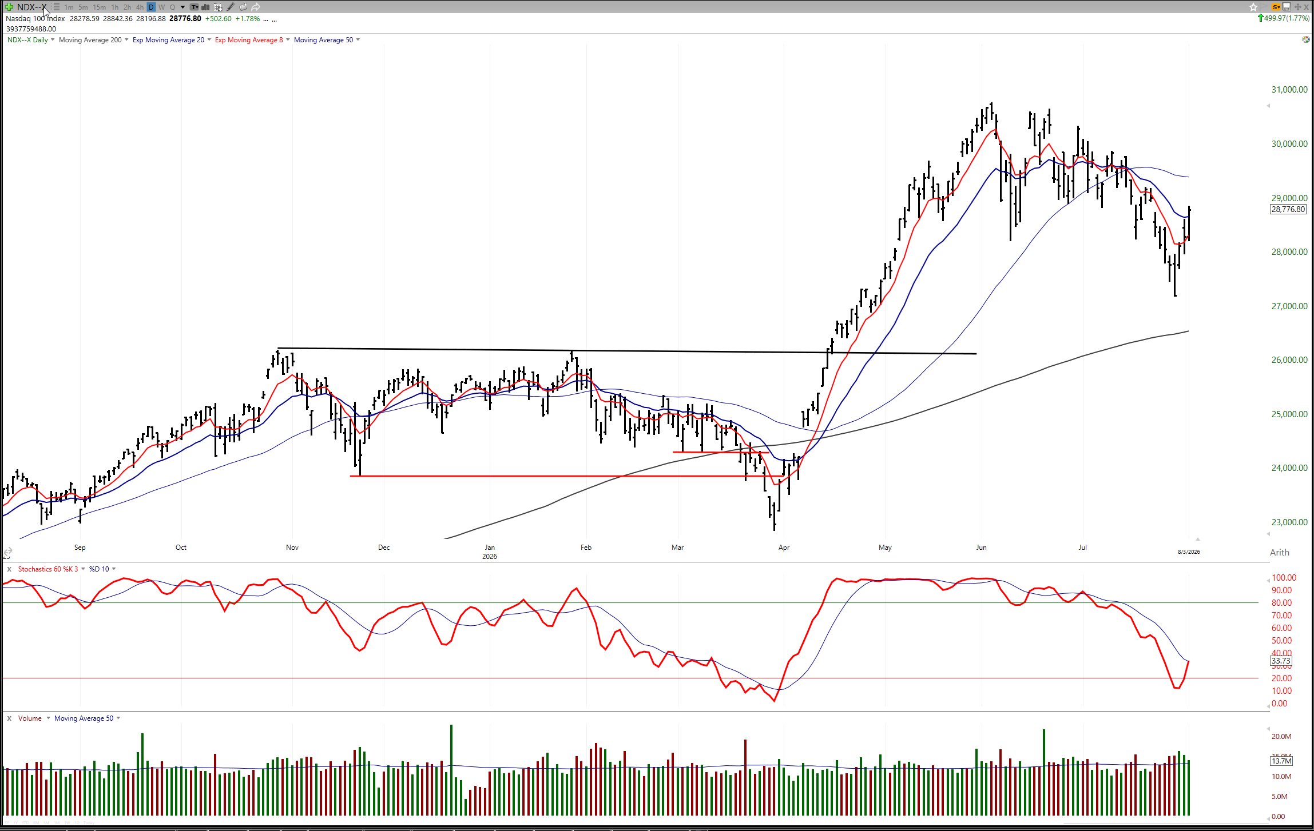This screenshot has width=1314, height=831.
Task: Click the flag icon in title bar
Action: (x=1265, y=7)
